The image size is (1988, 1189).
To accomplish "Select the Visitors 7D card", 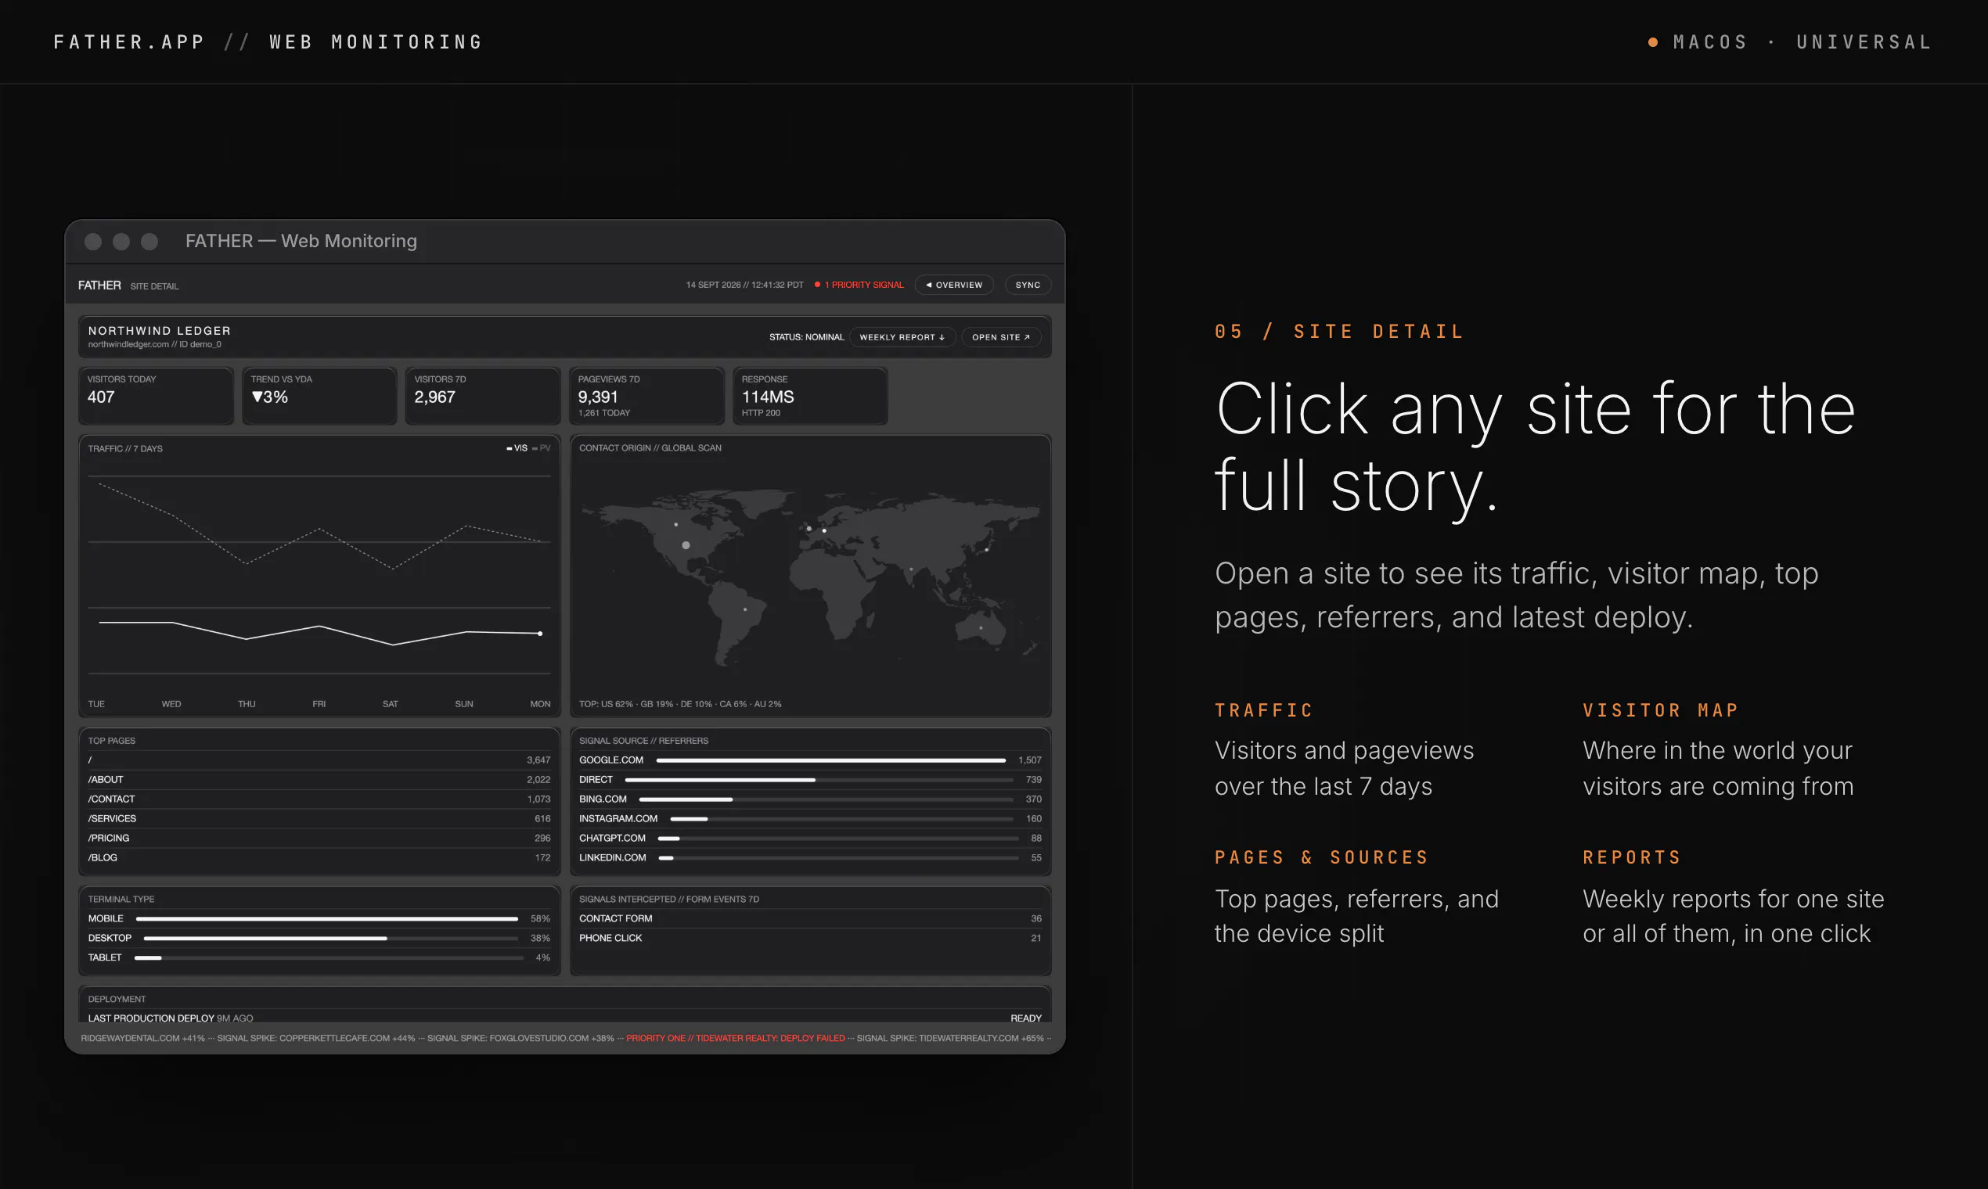I will tap(483, 396).
